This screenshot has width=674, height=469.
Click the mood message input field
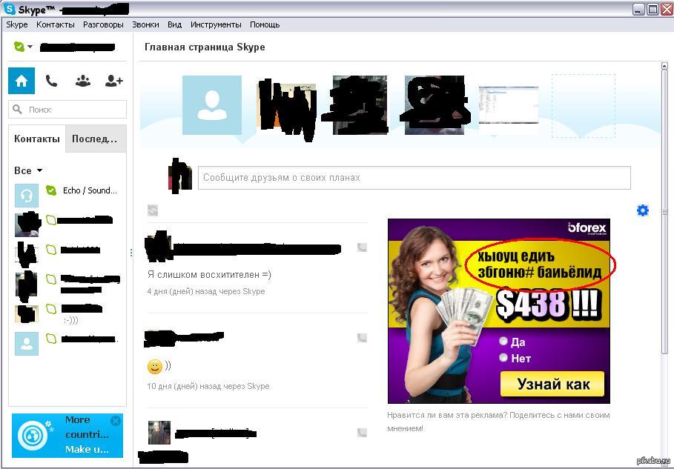(x=414, y=178)
